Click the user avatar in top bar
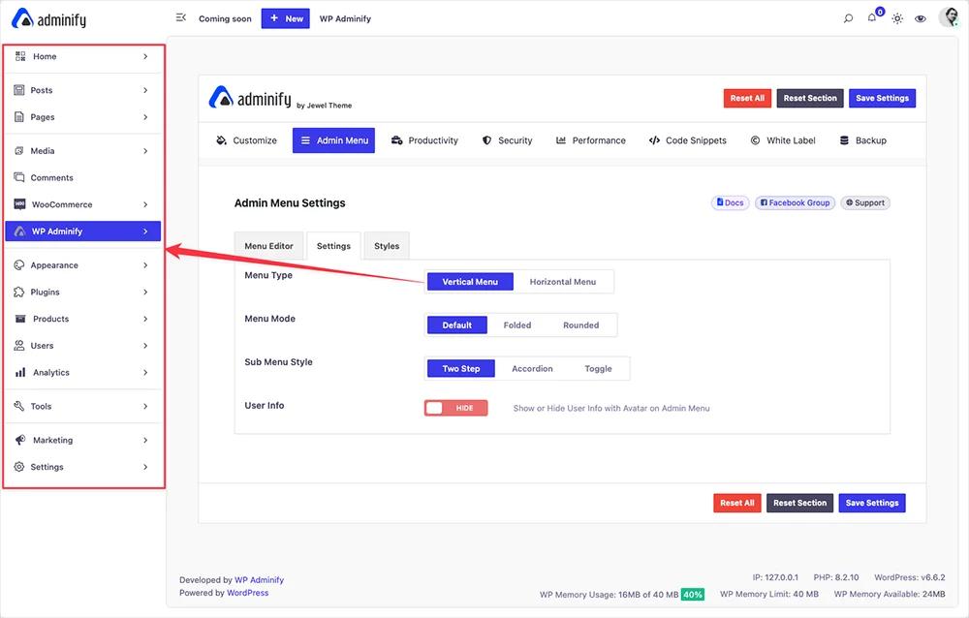 point(949,17)
